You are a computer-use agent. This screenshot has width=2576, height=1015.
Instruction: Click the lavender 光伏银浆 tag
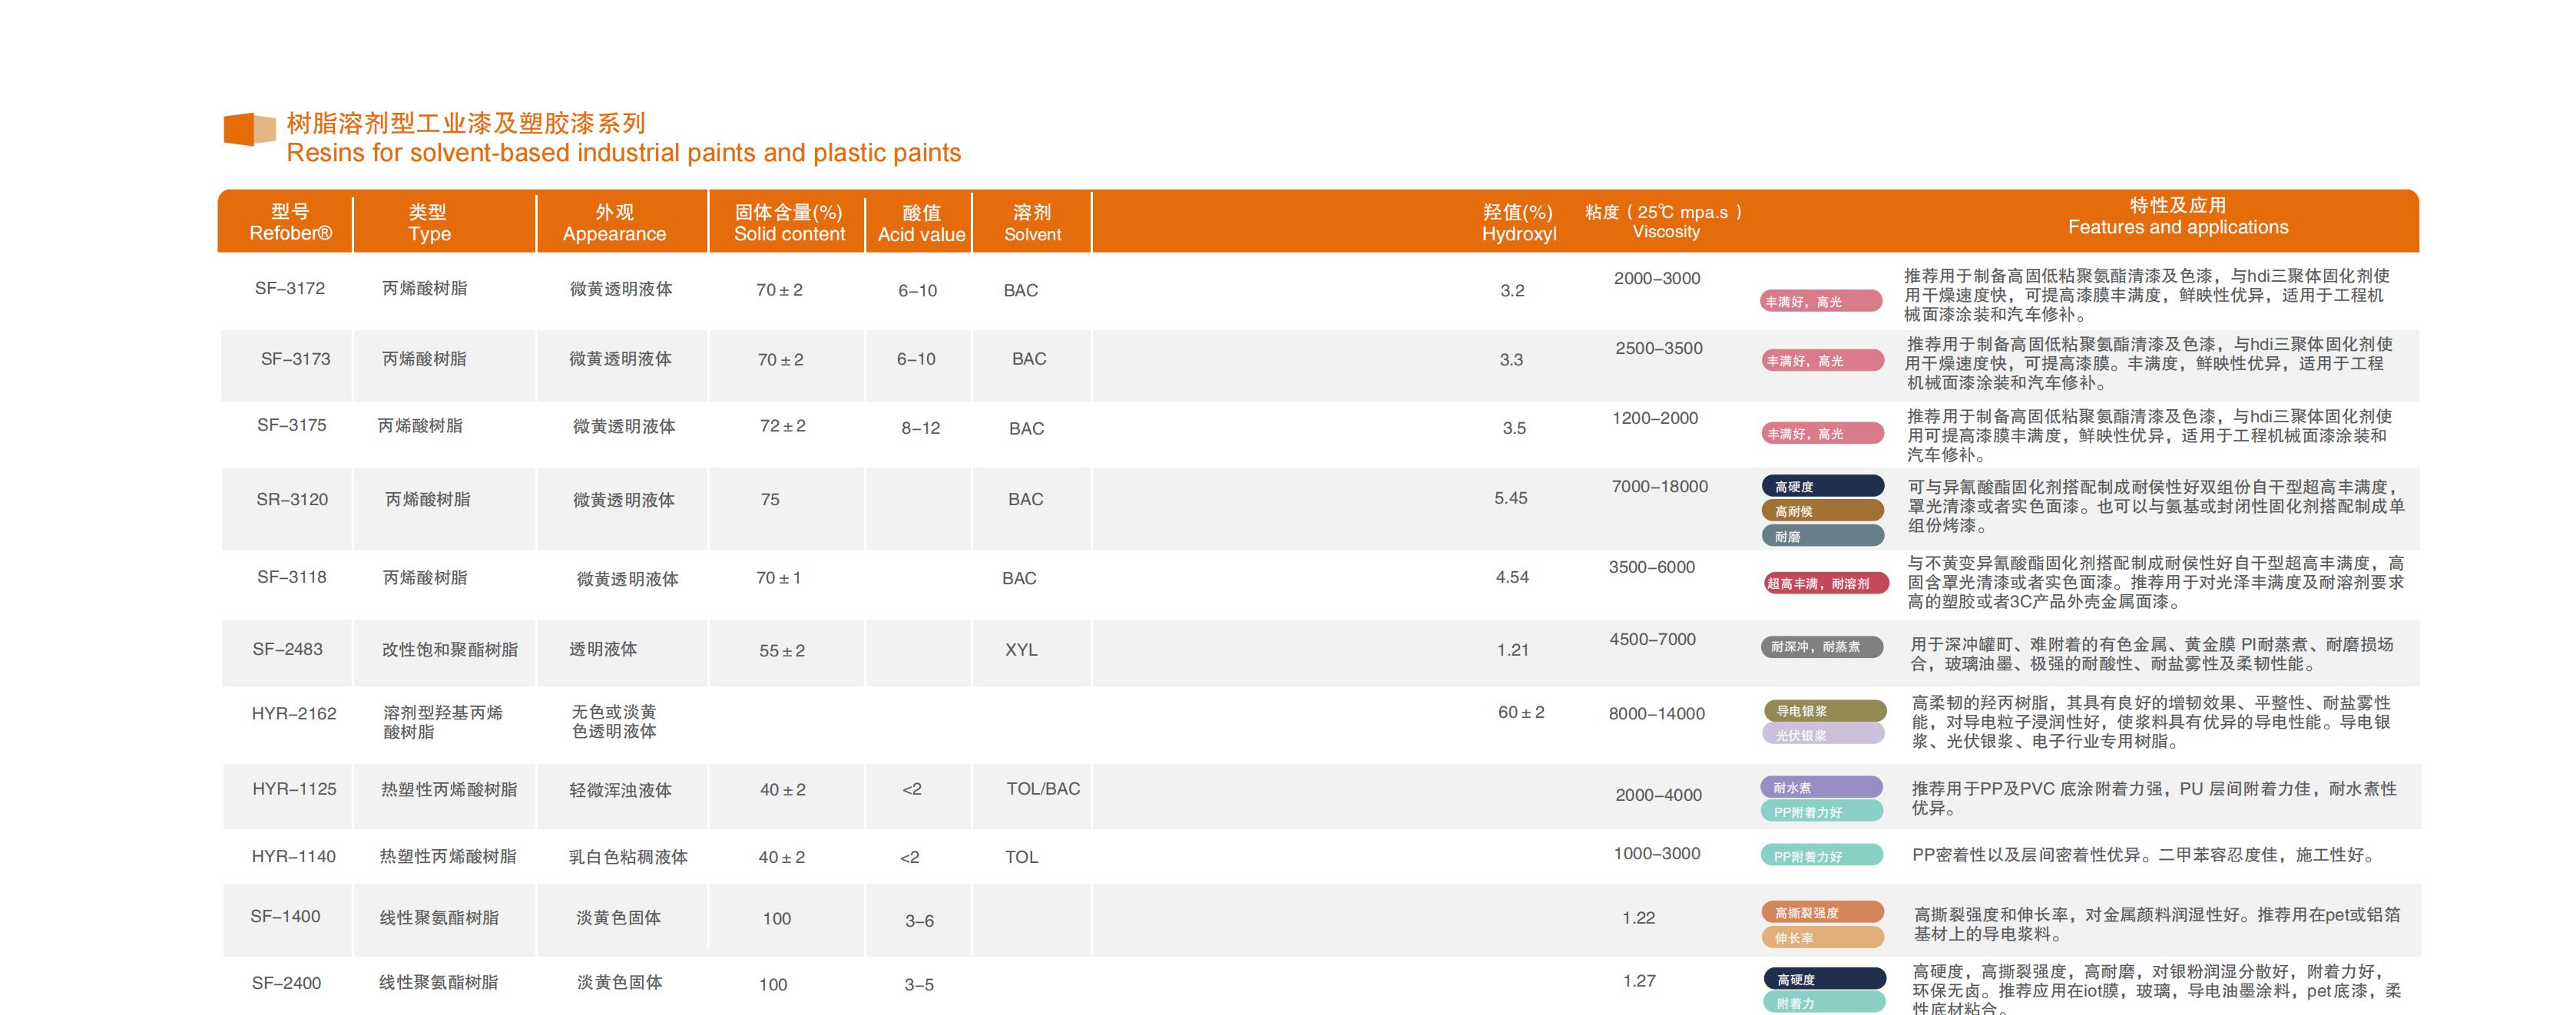[1824, 735]
